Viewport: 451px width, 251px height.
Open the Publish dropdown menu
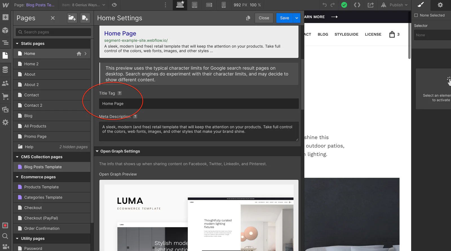(399, 5)
